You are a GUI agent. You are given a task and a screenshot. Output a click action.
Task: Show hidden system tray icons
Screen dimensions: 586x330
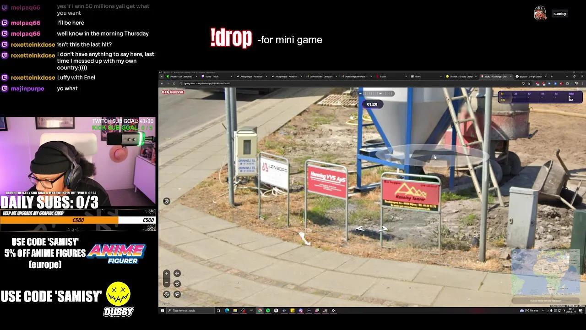click(543, 311)
